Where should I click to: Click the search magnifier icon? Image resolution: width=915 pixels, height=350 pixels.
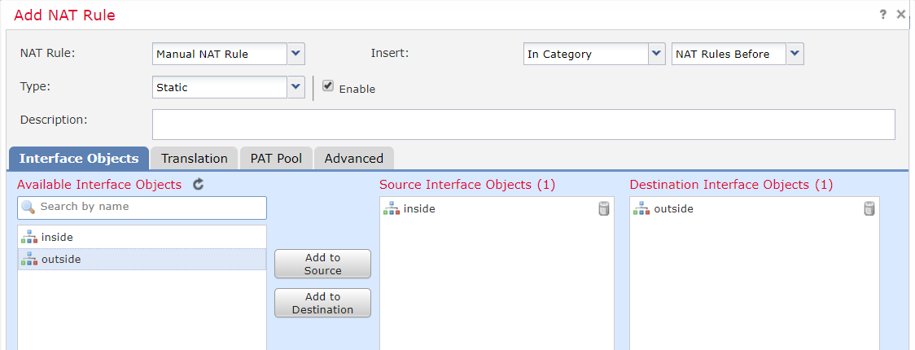[x=28, y=208]
